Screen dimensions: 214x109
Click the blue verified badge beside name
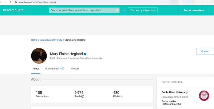tap(85, 54)
